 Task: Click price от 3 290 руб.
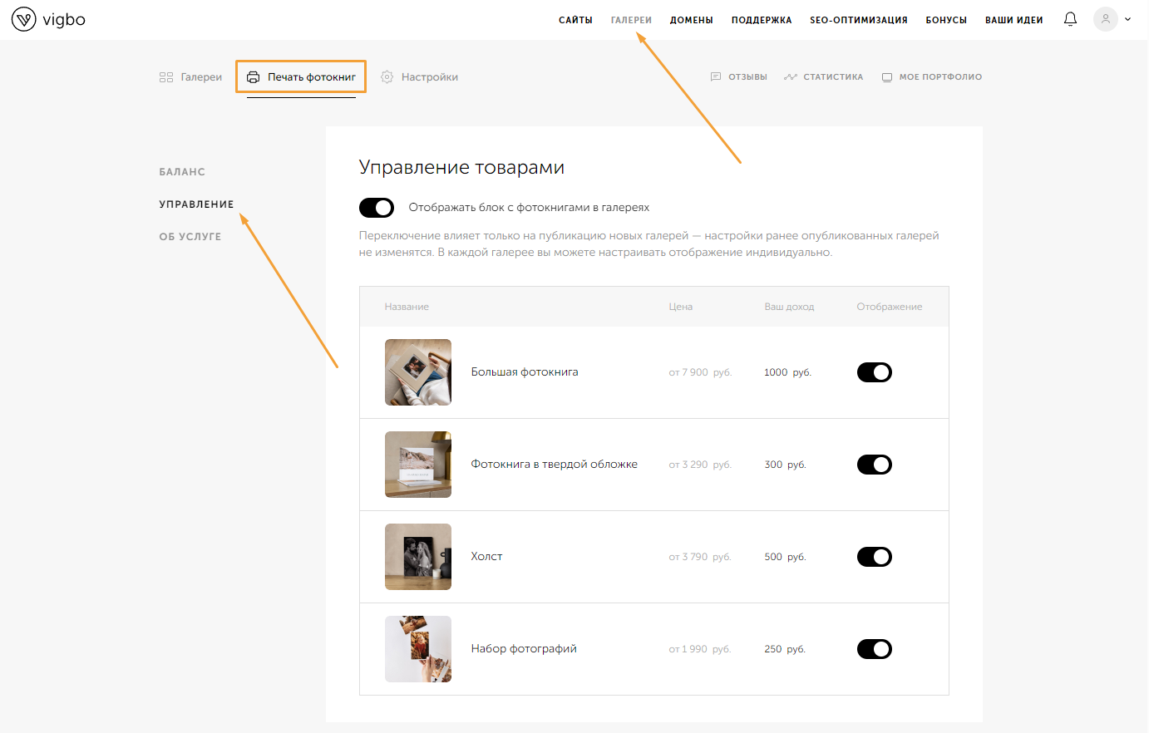pos(700,465)
